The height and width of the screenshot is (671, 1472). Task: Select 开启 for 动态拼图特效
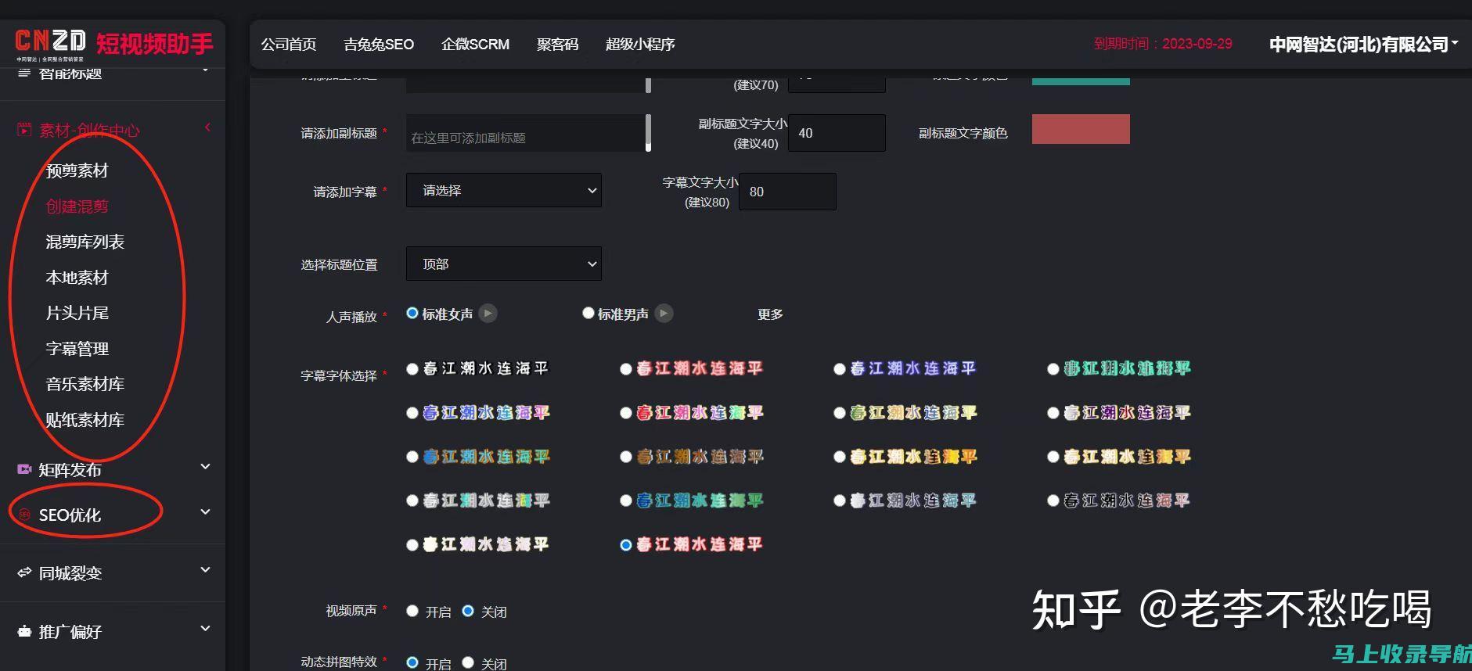[412, 662]
